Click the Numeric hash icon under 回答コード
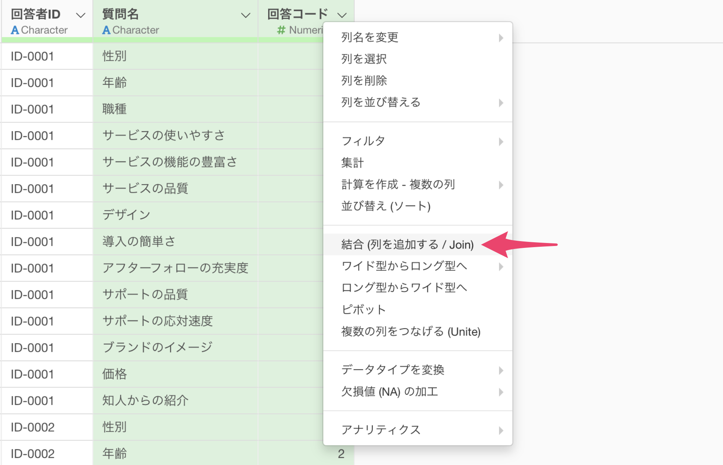Screen dimensions: 723x465 pyautogui.click(x=281, y=30)
